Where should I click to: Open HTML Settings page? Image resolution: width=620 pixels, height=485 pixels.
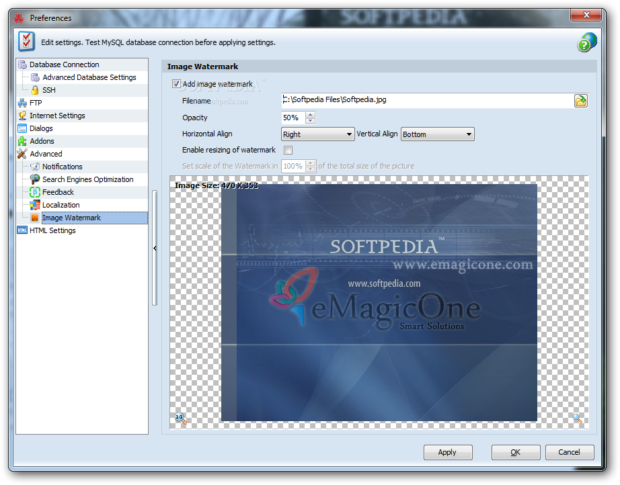point(52,230)
